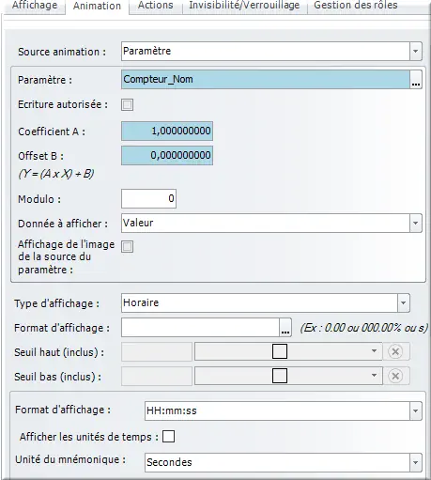The width and height of the screenshot is (431, 480).
Task: Check Afficher les unités de temps
Action: (168, 437)
